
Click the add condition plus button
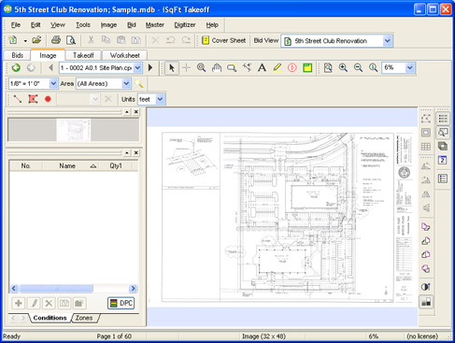coord(19,303)
